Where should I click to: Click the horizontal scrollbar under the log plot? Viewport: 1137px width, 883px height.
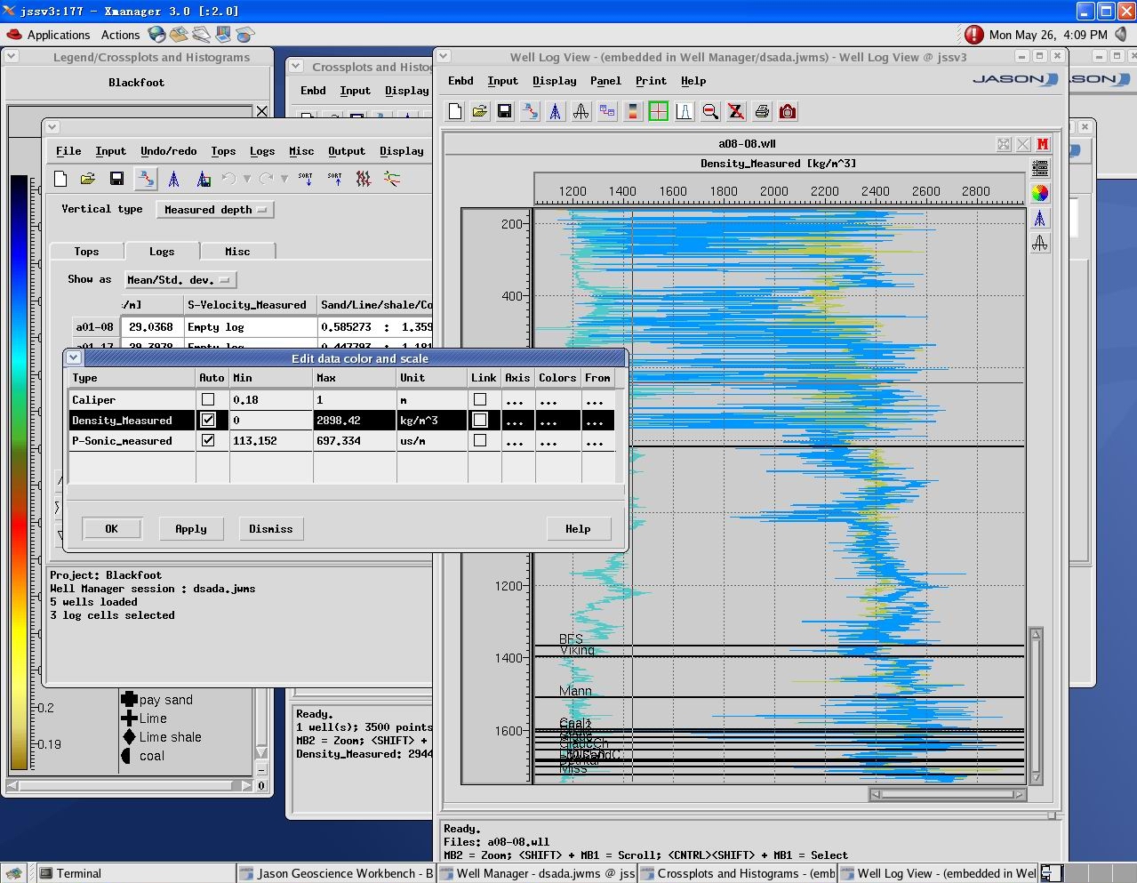(x=947, y=794)
